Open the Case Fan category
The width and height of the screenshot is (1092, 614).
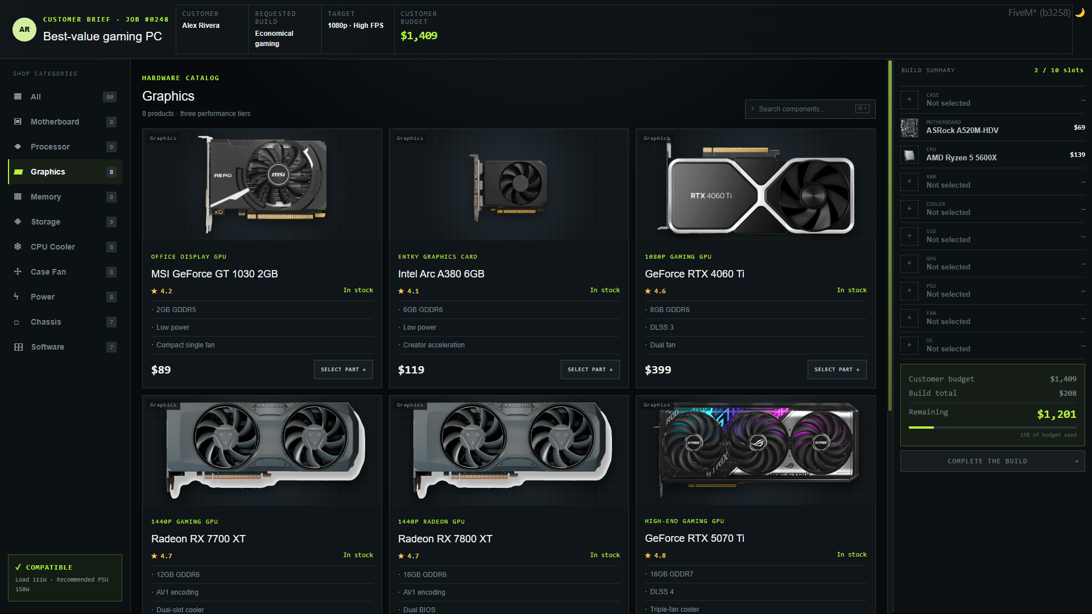click(65, 272)
